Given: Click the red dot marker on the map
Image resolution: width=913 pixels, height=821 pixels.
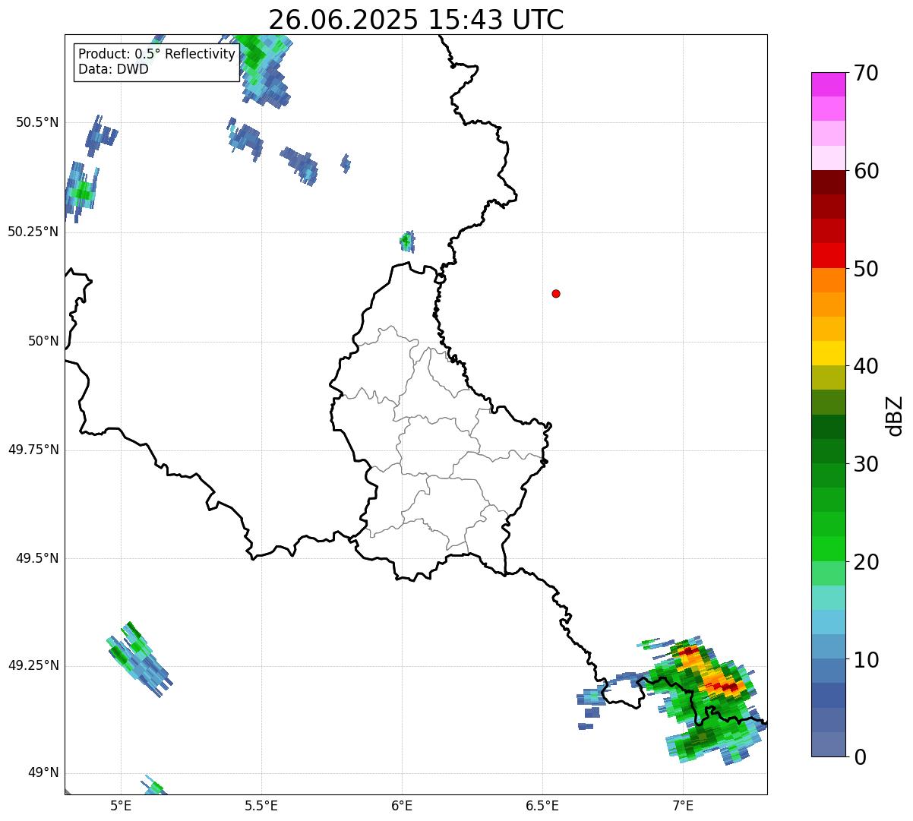Looking at the screenshot, I should pos(556,293).
